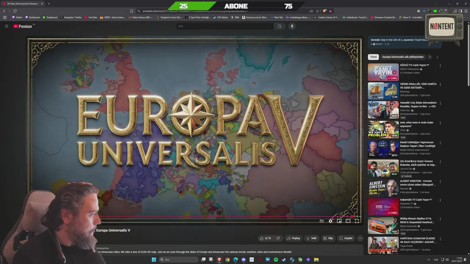The image size is (470, 264).
Task: Click the taskbar Ara search box
Action: (178, 260)
